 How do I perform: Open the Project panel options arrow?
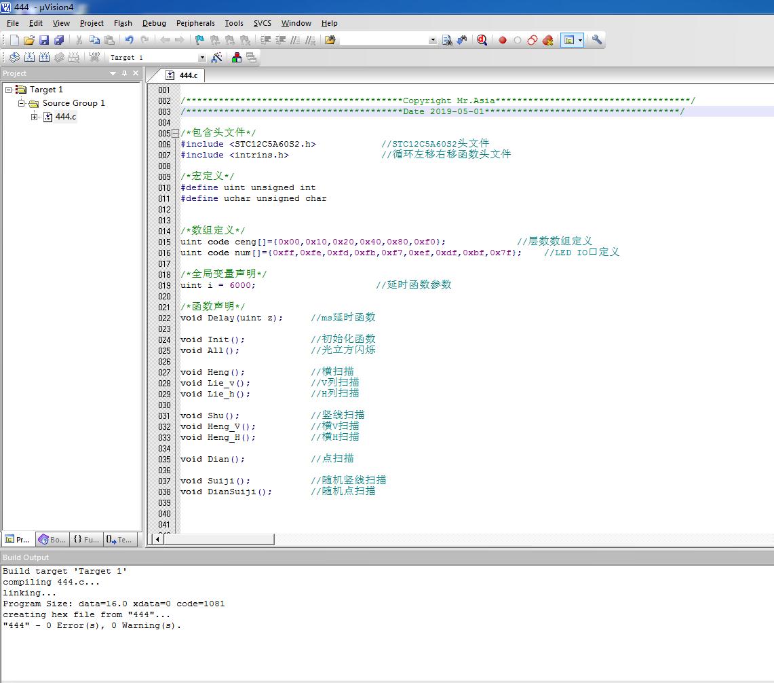(113, 73)
